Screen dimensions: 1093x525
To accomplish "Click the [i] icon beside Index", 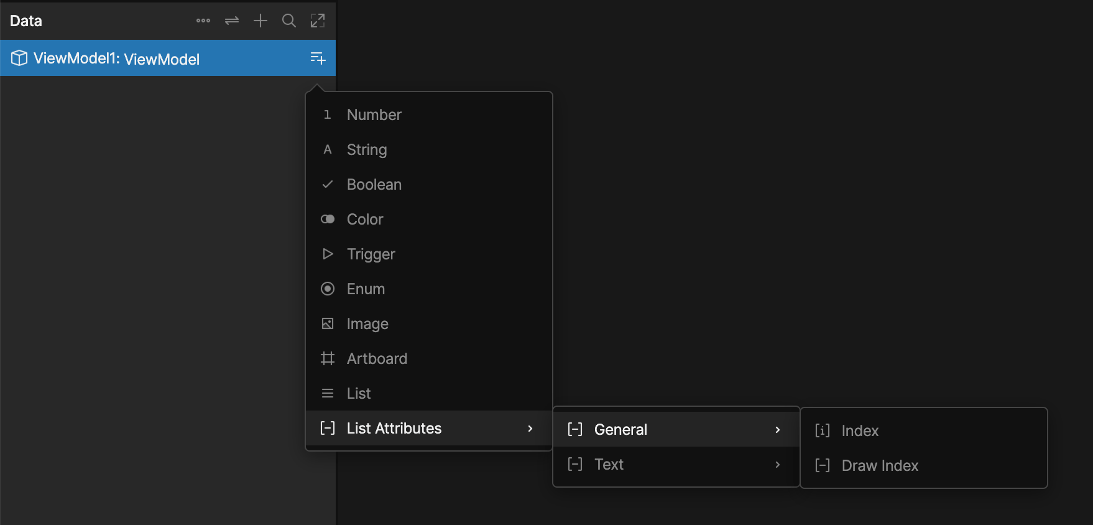I will coord(823,430).
